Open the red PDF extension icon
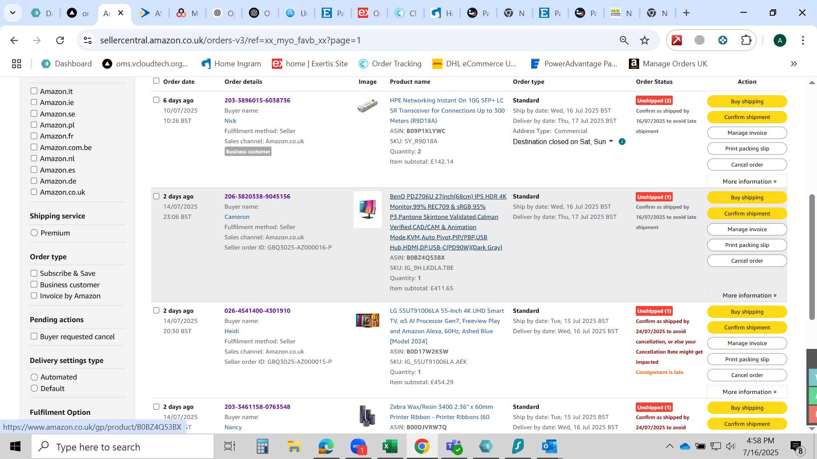 (677, 40)
